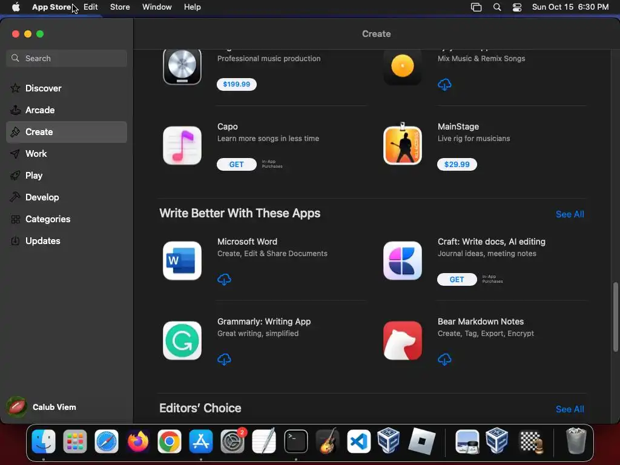The width and height of the screenshot is (620, 465).
Task: Open TextEdit from the Dock
Action: [x=264, y=441]
